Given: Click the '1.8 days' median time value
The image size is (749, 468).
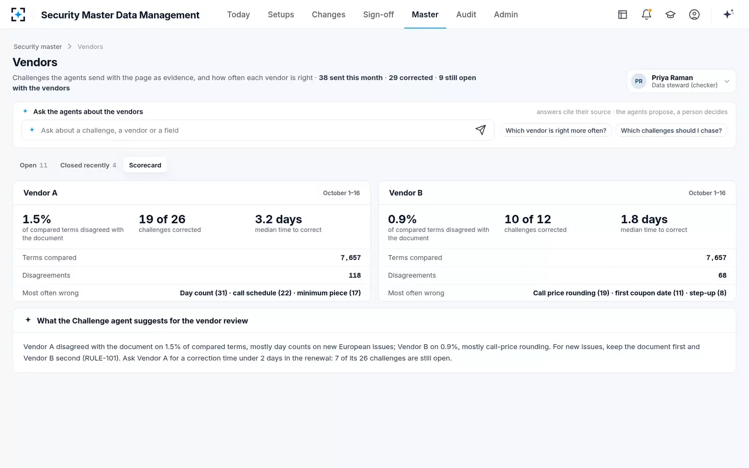Looking at the screenshot, I should (644, 219).
